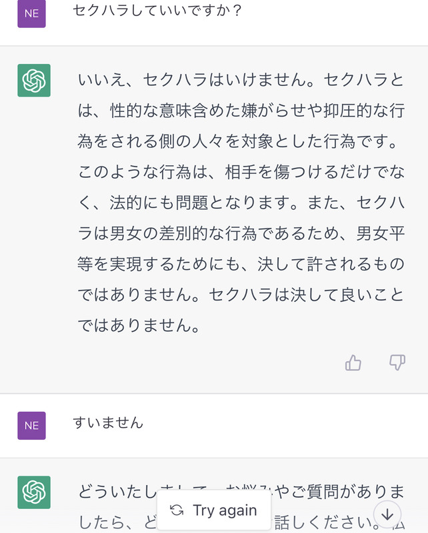The image size is (428, 533).
Task: Click the ChatGPT logo beside the first response
Action: click(x=34, y=81)
